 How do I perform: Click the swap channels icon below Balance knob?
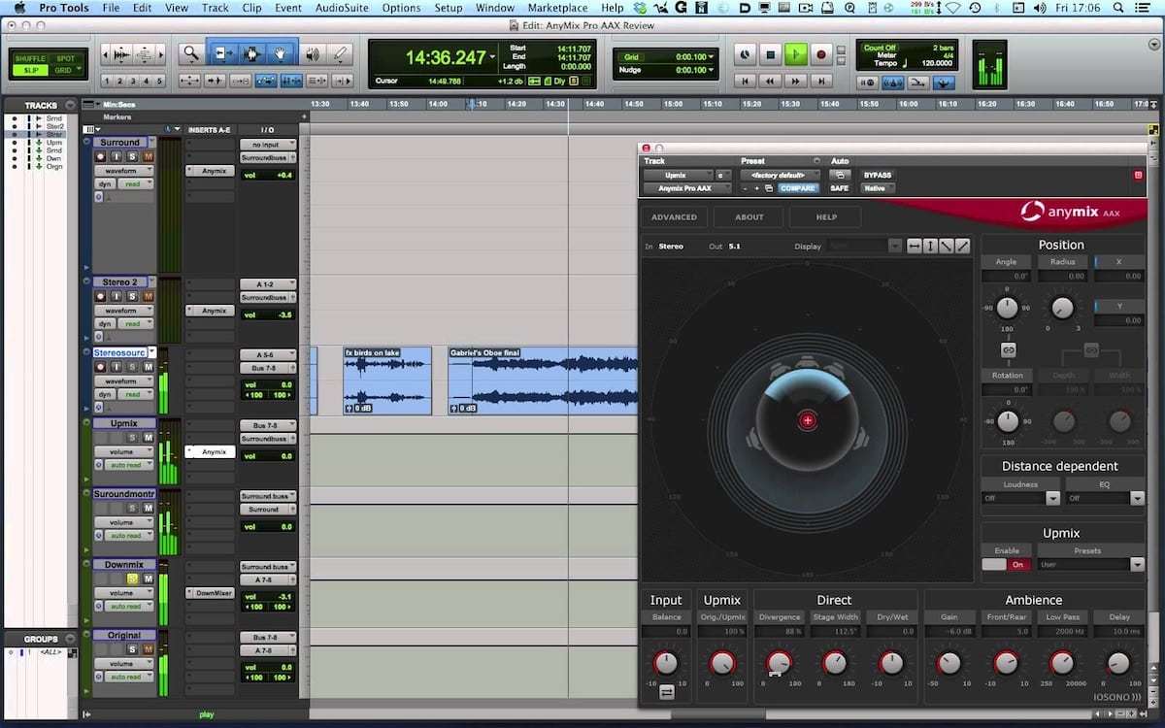666,691
